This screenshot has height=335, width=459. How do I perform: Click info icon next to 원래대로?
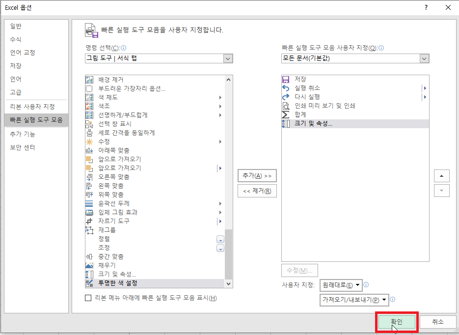pos(366,284)
